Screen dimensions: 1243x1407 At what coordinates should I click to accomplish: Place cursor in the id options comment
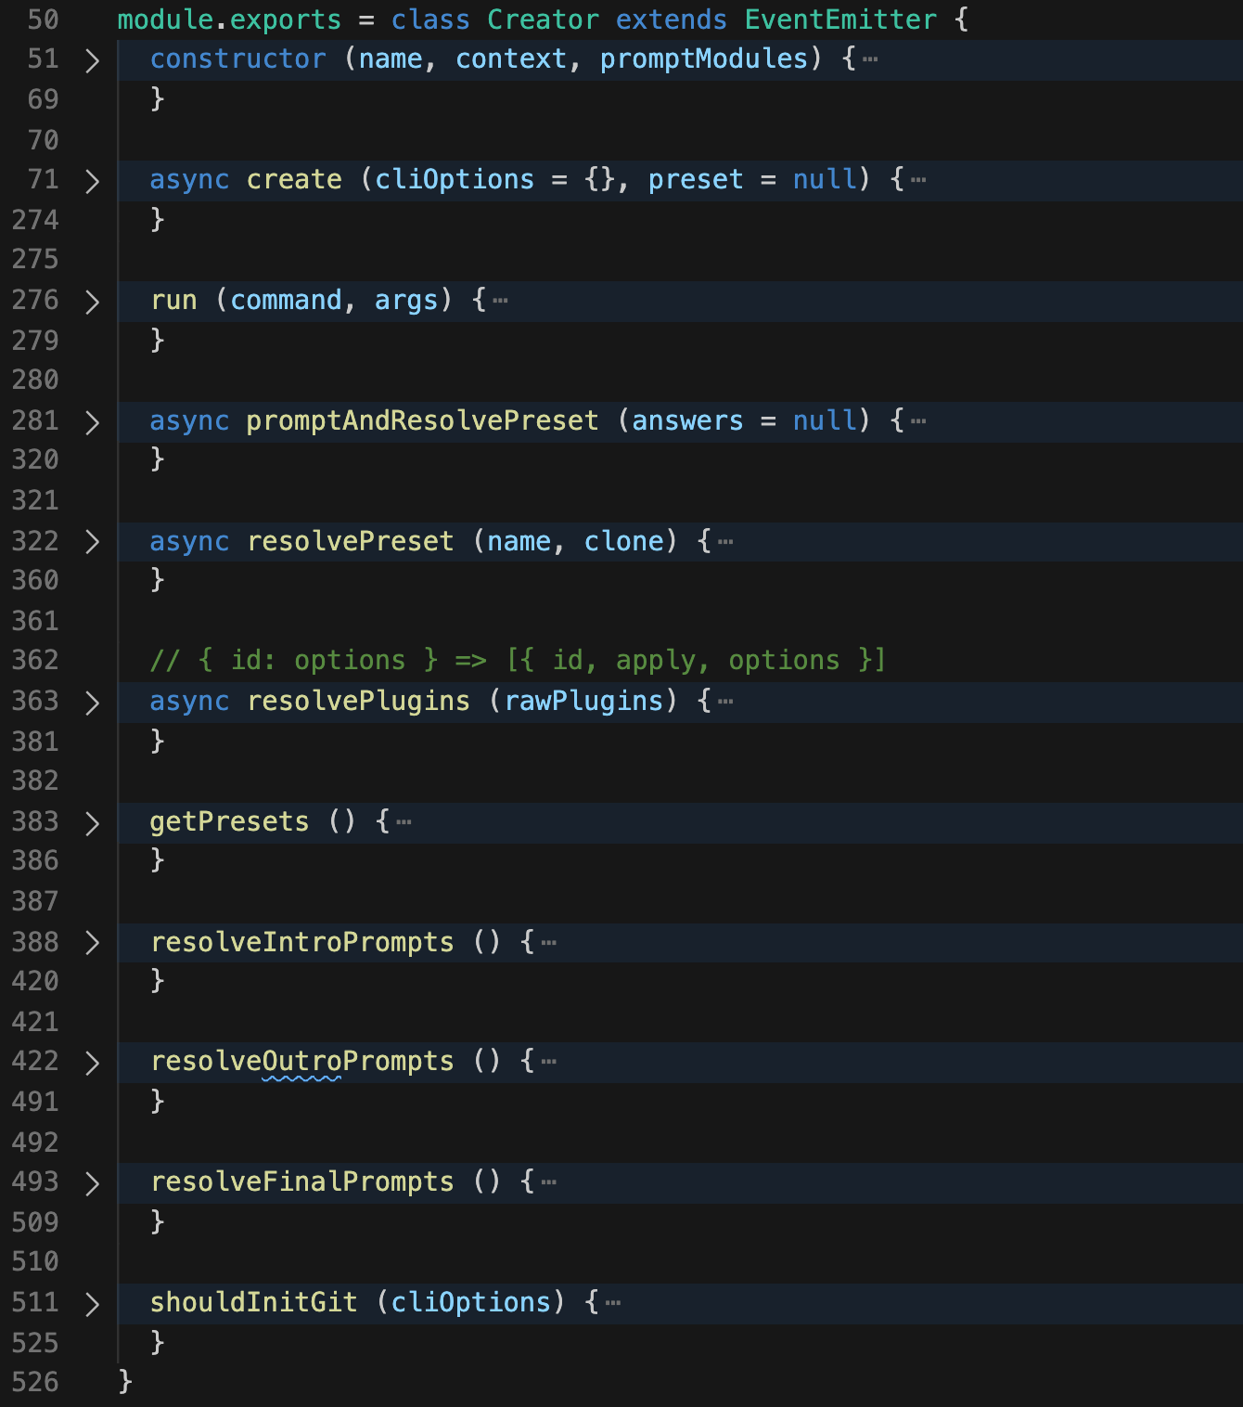pos(518,660)
